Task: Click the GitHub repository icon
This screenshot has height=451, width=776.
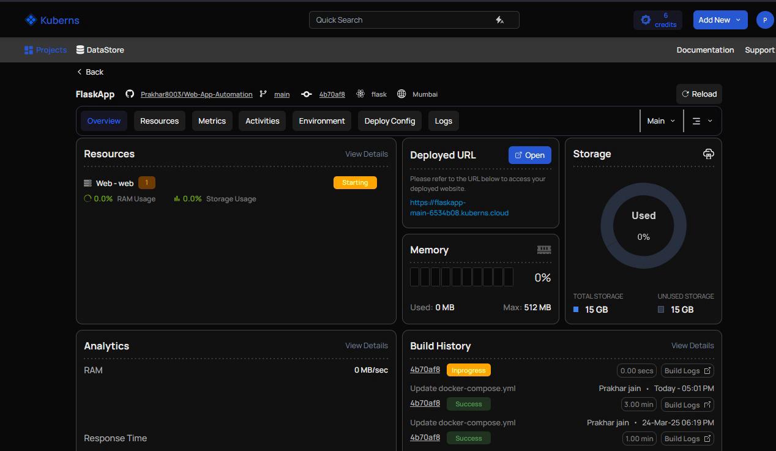Action: (x=130, y=94)
